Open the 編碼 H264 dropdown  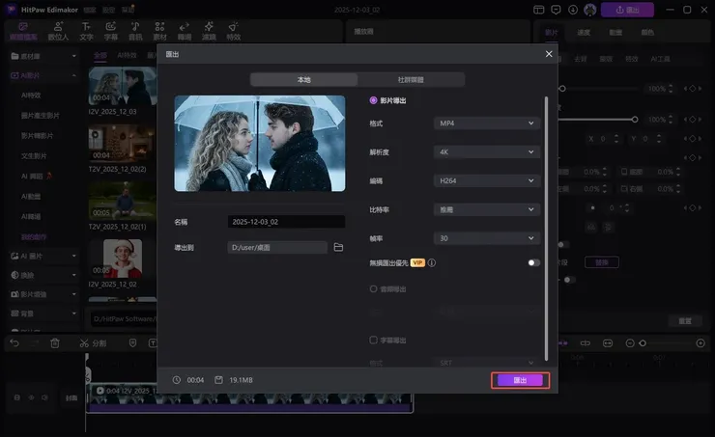[487, 180]
